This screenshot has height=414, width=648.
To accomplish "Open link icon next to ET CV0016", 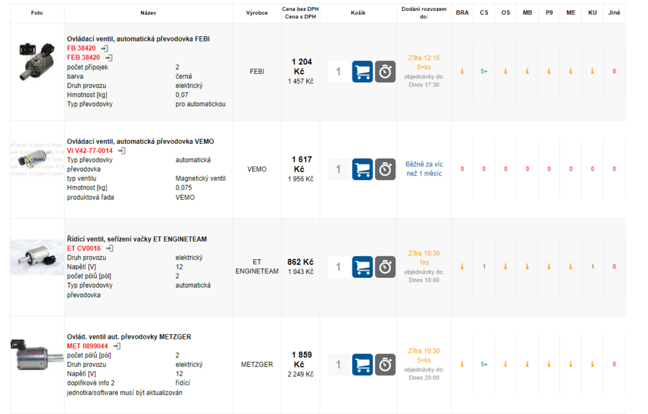I will [x=110, y=248].
